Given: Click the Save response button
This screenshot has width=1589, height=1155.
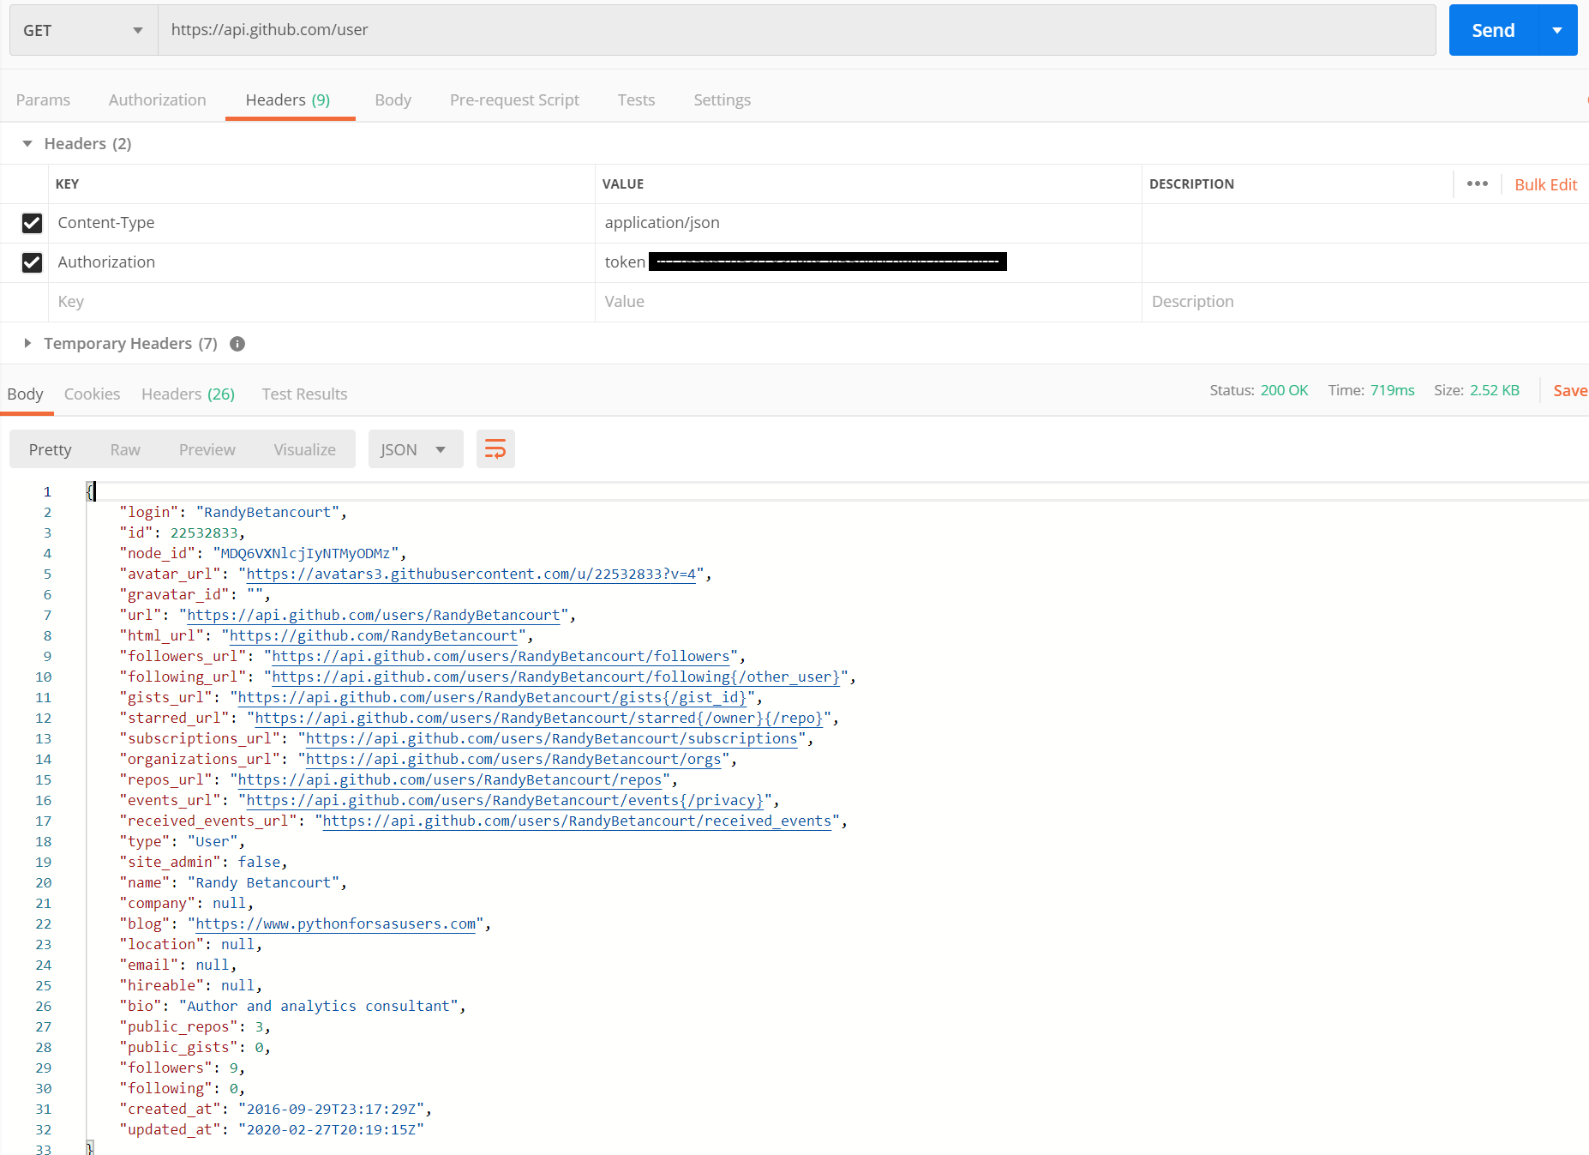Looking at the screenshot, I should point(1571,390).
